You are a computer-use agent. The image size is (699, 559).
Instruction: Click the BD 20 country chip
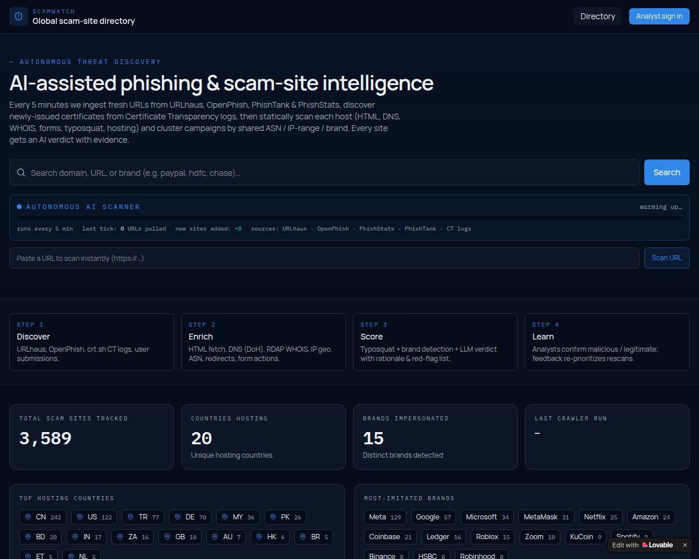tap(40, 537)
